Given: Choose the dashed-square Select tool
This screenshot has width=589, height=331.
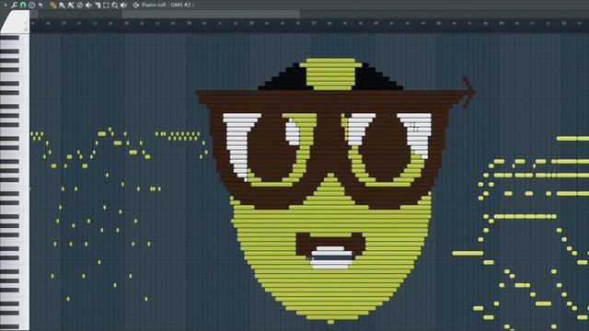Looking at the screenshot, I should click(x=106, y=6).
